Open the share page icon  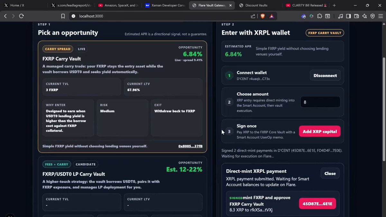coord(253,16)
